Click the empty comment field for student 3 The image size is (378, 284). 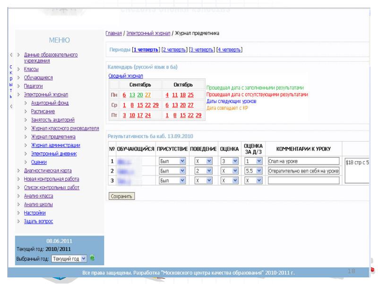click(x=303, y=180)
